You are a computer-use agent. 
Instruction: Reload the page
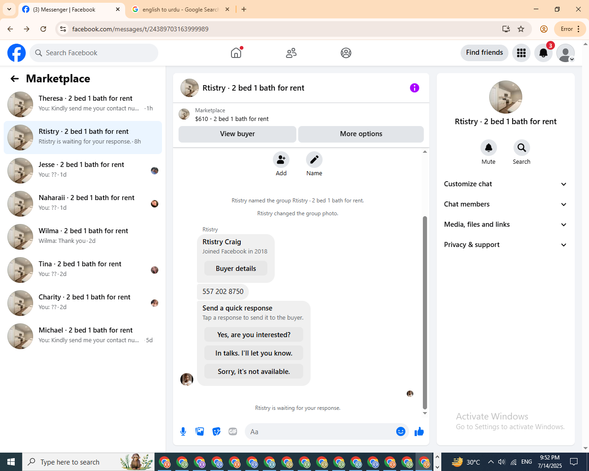click(43, 29)
